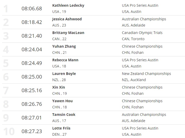Select Brittany MacLean's name
This screenshot has width=185, height=138.
68,33
